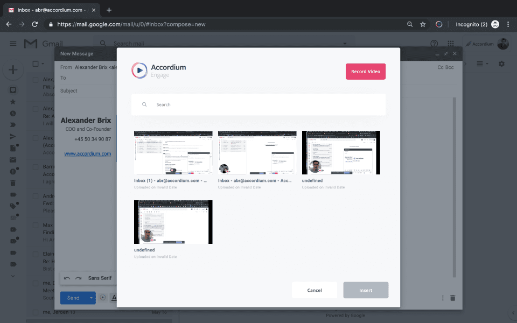Viewport: 517px width, 323px height.
Task: Redo in compose formatting toolbar
Action: (x=79, y=278)
